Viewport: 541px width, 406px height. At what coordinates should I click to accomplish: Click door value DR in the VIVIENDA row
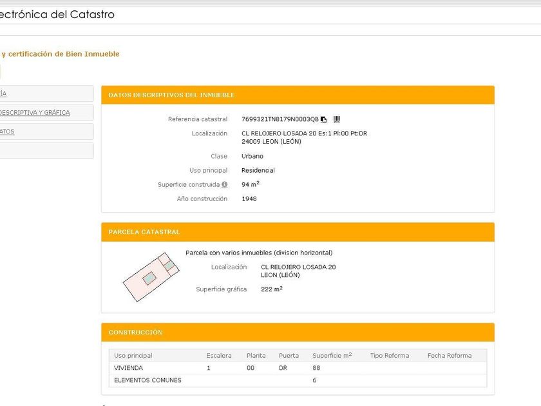(x=283, y=368)
